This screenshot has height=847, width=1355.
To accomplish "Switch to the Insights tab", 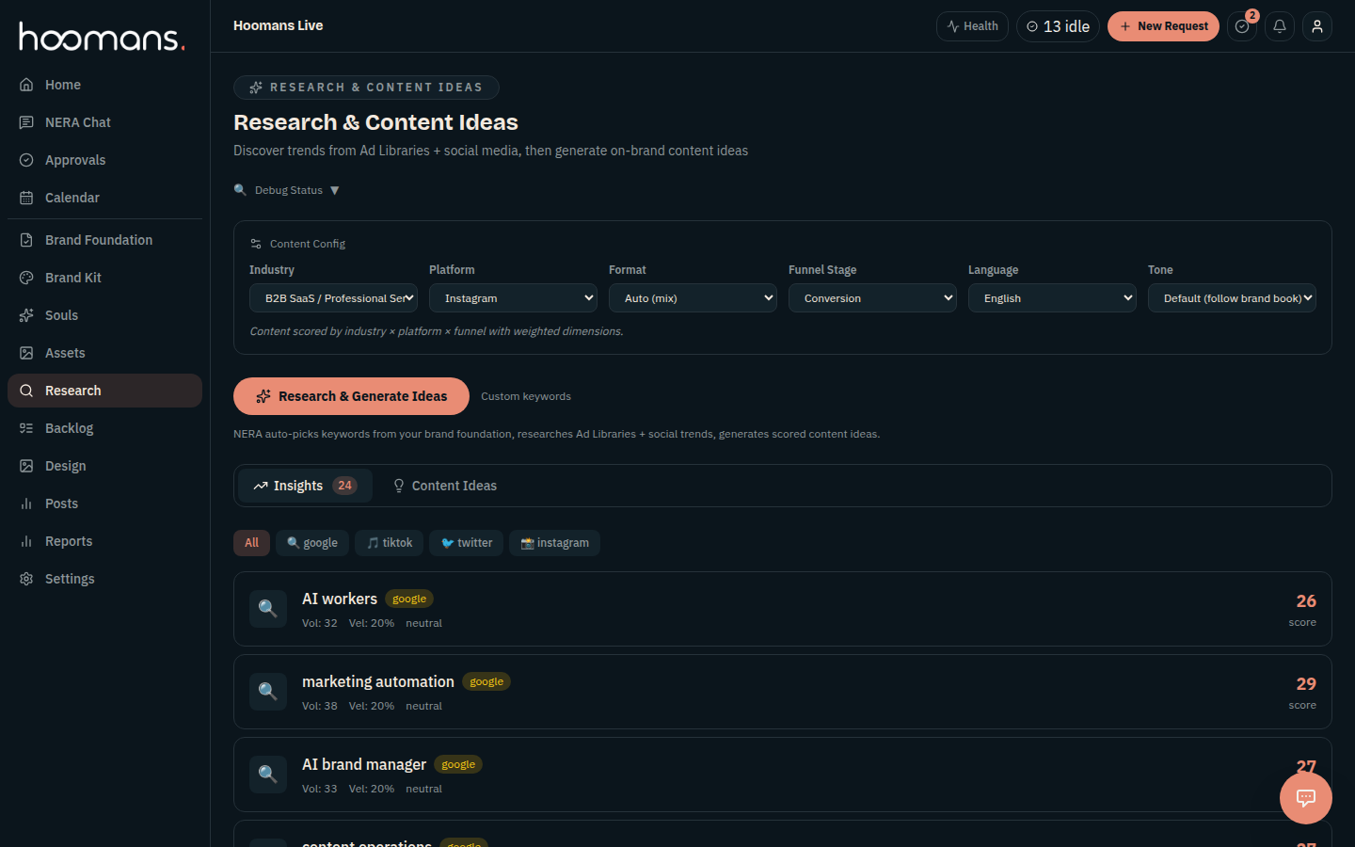I will 305,486.
